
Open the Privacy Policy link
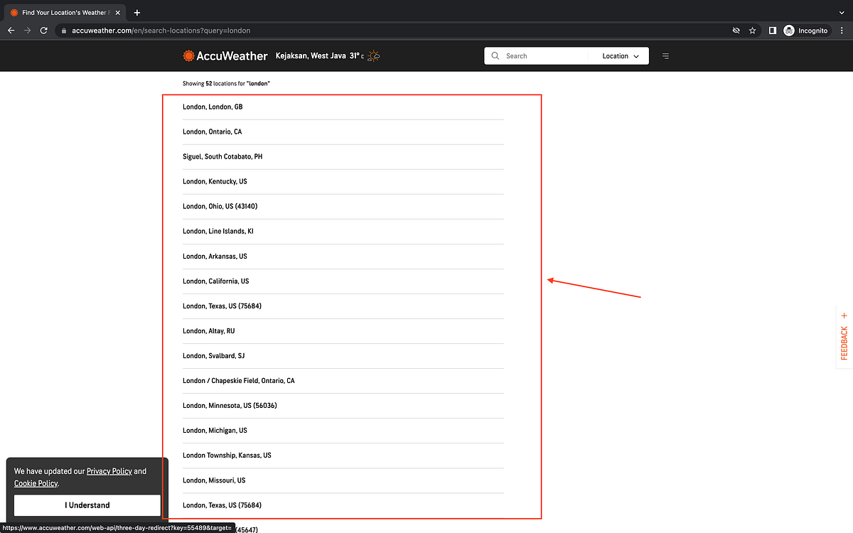pyautogui.click(x=109, y=470)
